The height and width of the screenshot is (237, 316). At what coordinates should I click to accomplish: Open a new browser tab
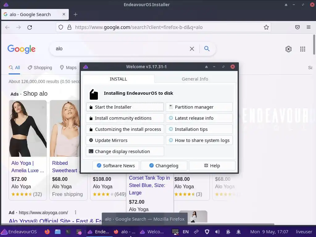click(x=75, y=14)
